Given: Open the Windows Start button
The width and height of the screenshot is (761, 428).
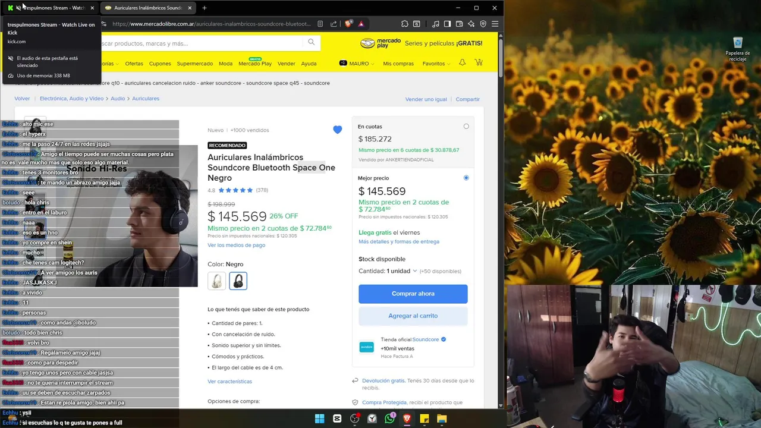Looking at the screenshot, I should coord(319,418).
